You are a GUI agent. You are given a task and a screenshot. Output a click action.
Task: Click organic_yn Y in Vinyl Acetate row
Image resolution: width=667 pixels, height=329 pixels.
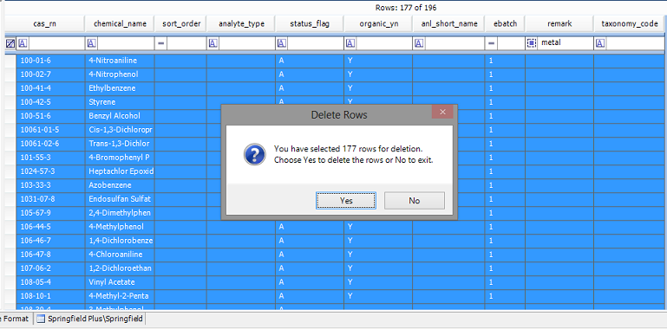pyautogui.click(x=378, y=282)
